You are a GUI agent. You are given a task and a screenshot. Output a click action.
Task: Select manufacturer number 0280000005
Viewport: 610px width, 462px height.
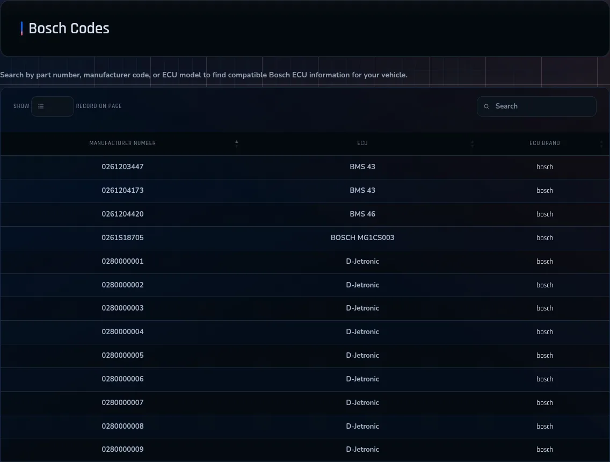point(122,355)
